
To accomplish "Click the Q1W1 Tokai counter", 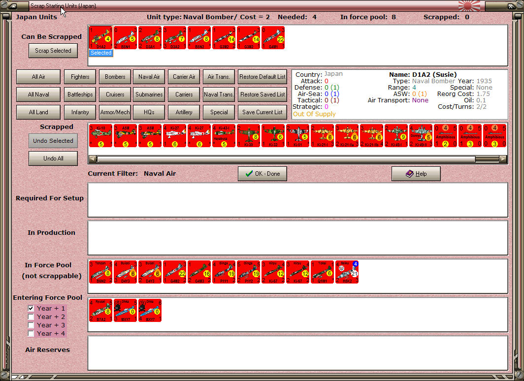I will point(323,272).
